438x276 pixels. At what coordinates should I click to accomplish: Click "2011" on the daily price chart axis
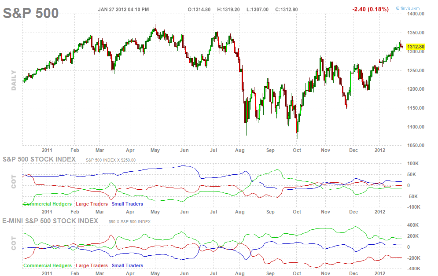click(47, 150)
